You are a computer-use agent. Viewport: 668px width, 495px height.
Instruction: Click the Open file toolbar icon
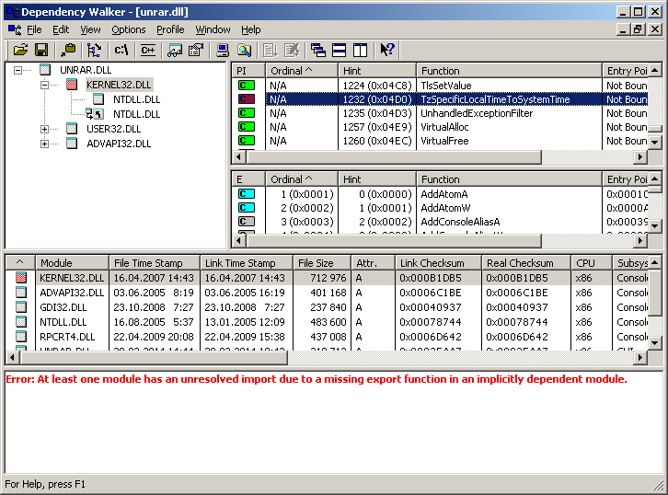20,51
